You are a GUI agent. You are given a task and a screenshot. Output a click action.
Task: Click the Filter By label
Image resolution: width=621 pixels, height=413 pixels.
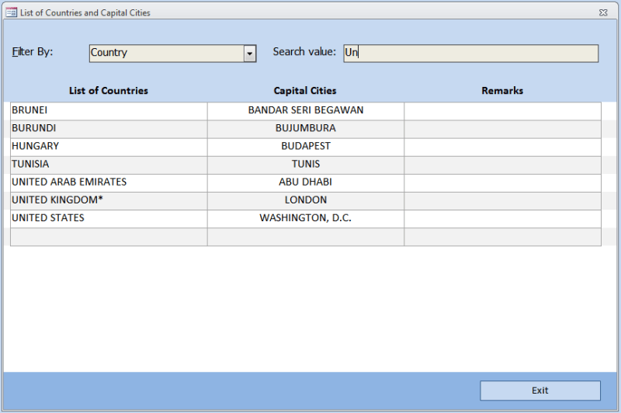[33, 52]
